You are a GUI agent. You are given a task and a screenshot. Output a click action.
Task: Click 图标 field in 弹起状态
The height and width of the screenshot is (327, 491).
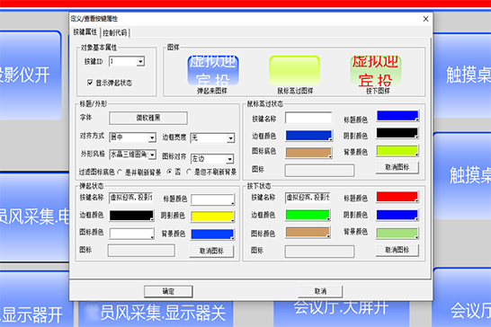tap(141, 251)
